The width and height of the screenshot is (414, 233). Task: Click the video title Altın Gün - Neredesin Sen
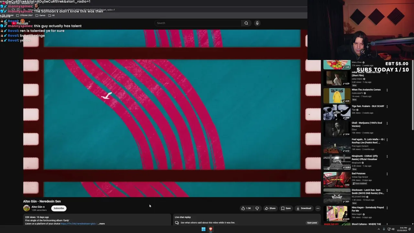42,201
